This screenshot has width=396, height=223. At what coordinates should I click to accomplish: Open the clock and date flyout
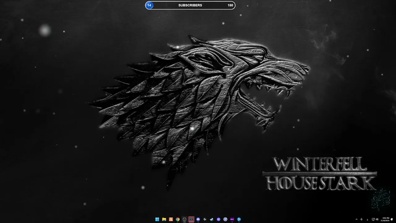click(385, 219)
